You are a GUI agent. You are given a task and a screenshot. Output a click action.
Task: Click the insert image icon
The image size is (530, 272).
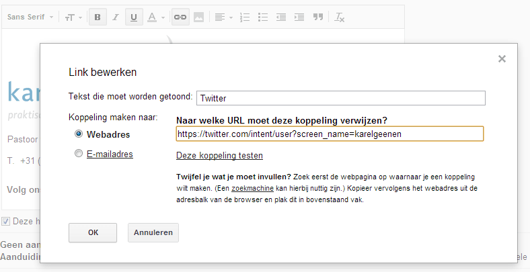pyautogui.click(x=199, y=17)
